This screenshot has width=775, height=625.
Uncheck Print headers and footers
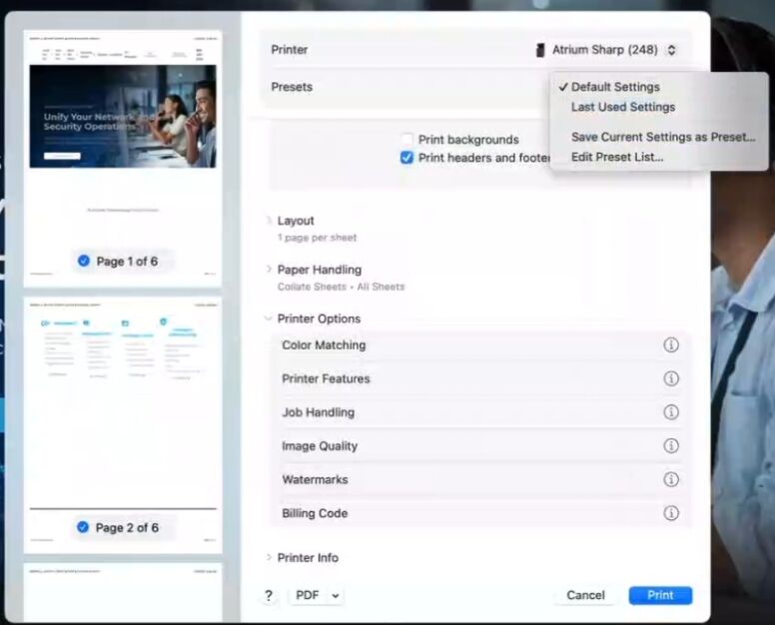[x=406, y=158]
